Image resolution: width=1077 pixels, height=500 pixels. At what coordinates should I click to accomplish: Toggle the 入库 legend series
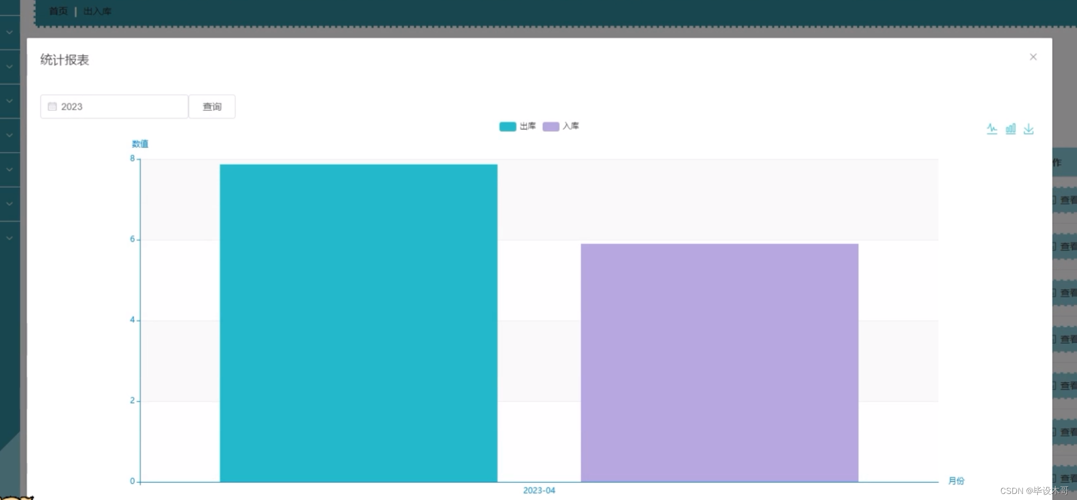[x=560, y=126]
